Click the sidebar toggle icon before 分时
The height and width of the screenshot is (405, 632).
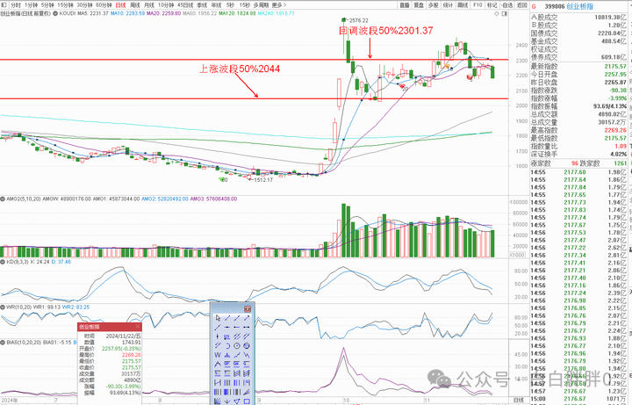[x=4, y=5]
